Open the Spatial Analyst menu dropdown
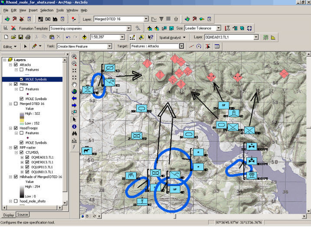This screenshot has width=311, height=227. pyautogui.click(x=172, y=37)
